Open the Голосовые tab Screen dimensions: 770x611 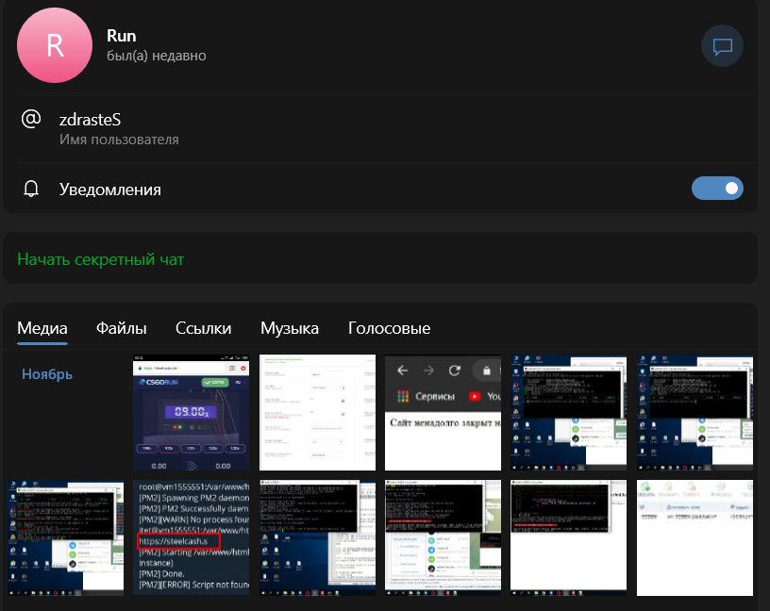click(x=390, y=328)
